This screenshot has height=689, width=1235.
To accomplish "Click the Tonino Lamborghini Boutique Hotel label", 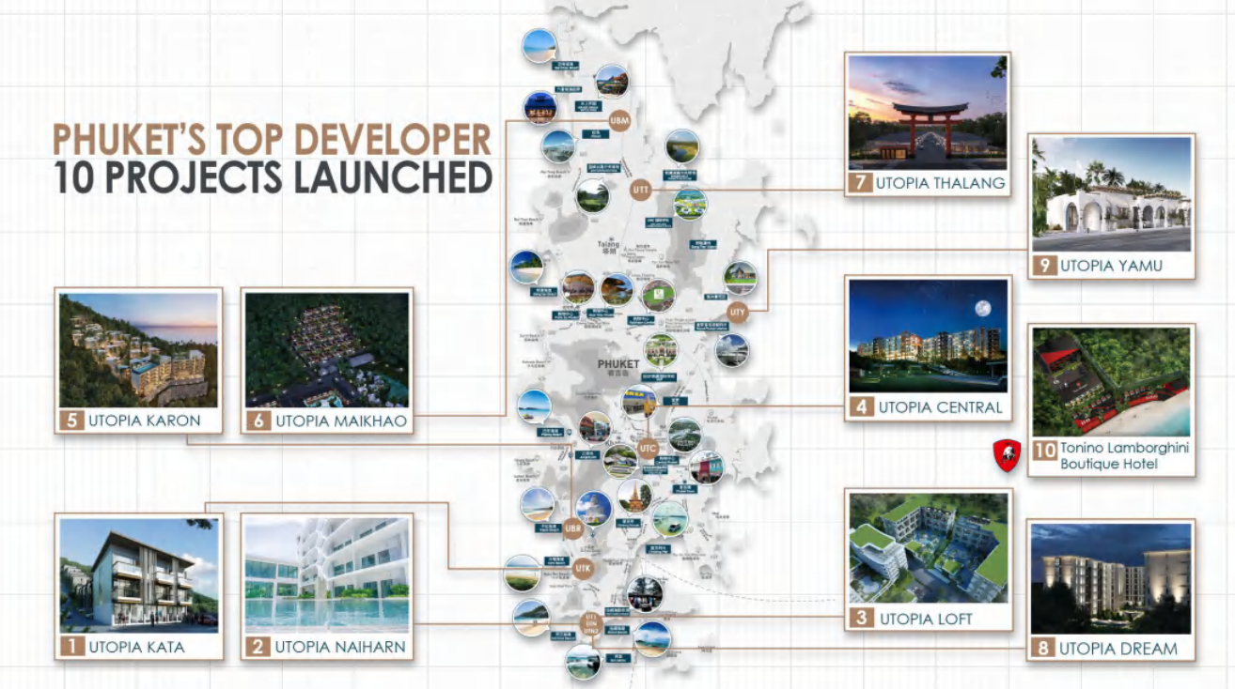I will pos(1125,456).
